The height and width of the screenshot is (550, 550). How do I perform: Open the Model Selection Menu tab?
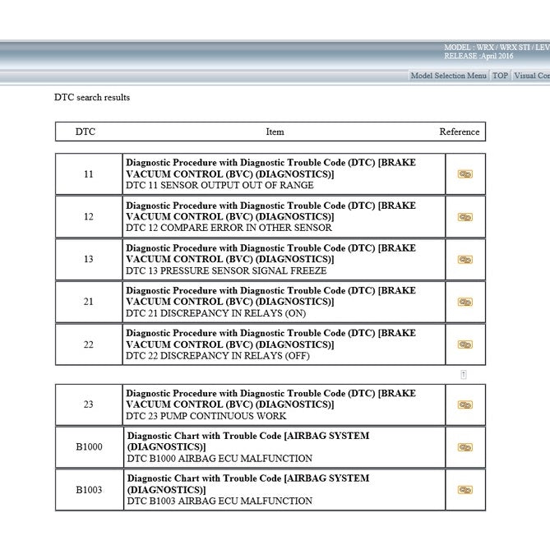tap(448, 76)
